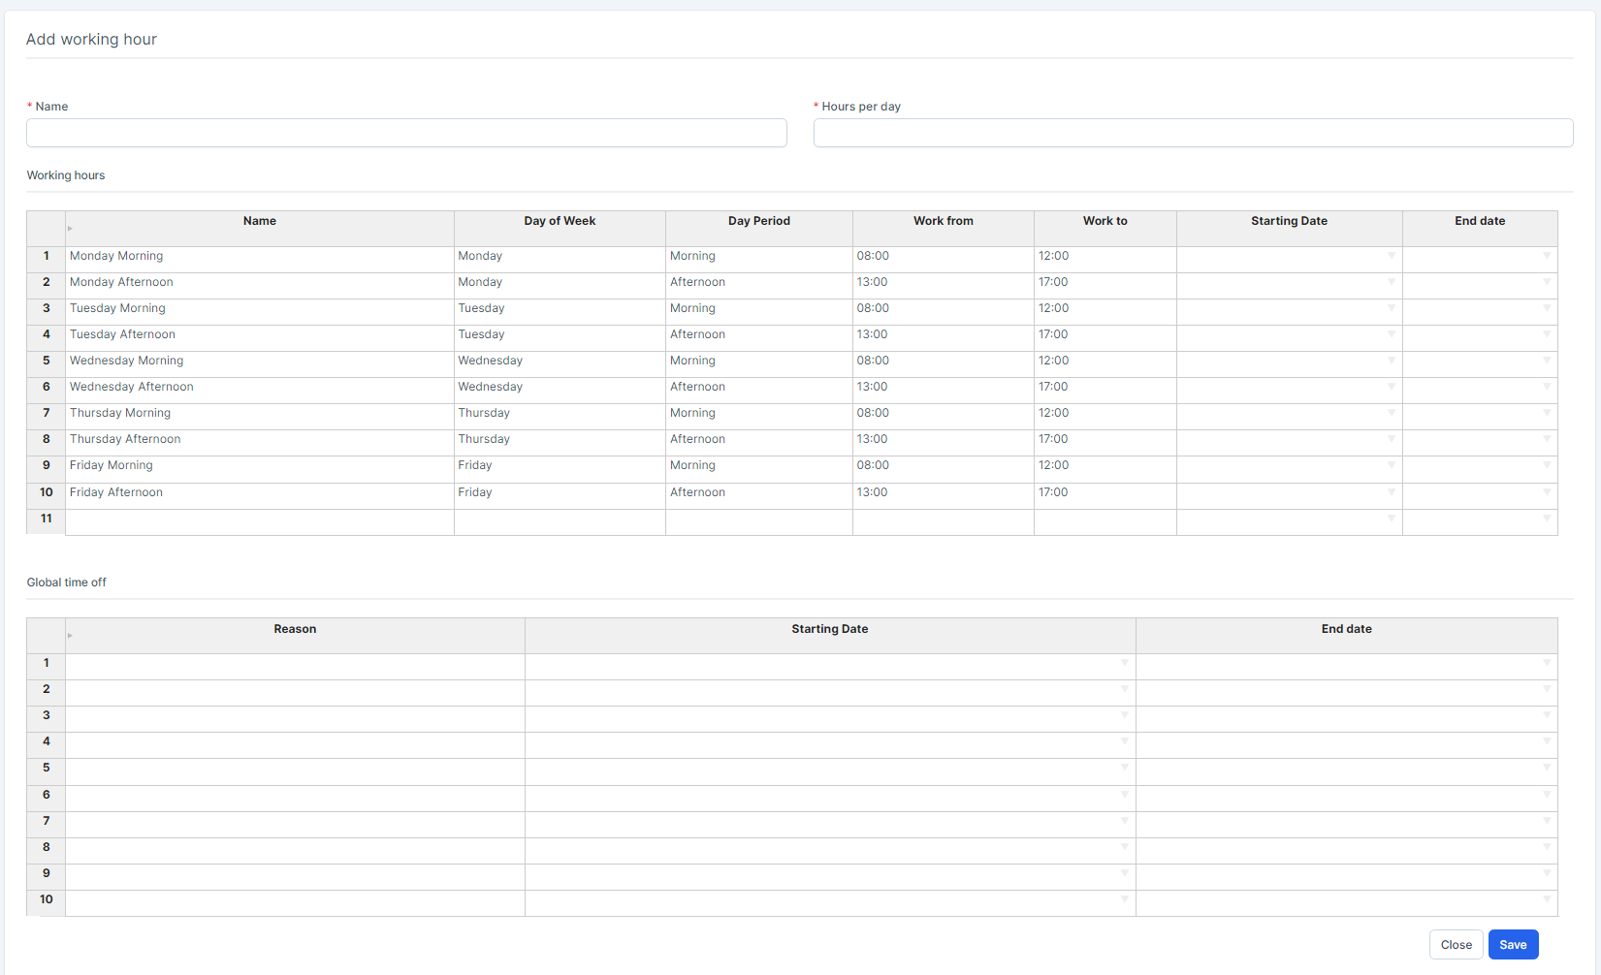This screenshot has width=1601, height=975.
Task: Open End date dropdown in time off row 10
Action: [1547, 899]
